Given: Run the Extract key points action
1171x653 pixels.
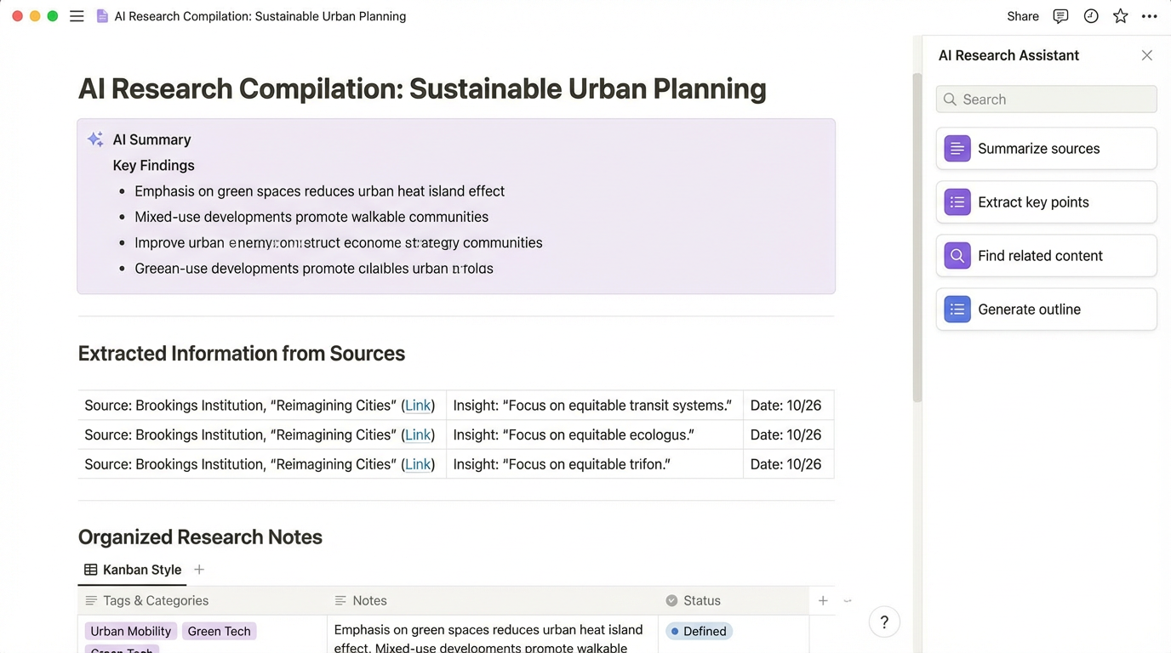Looking at the screenshot, I should 1046,202.
